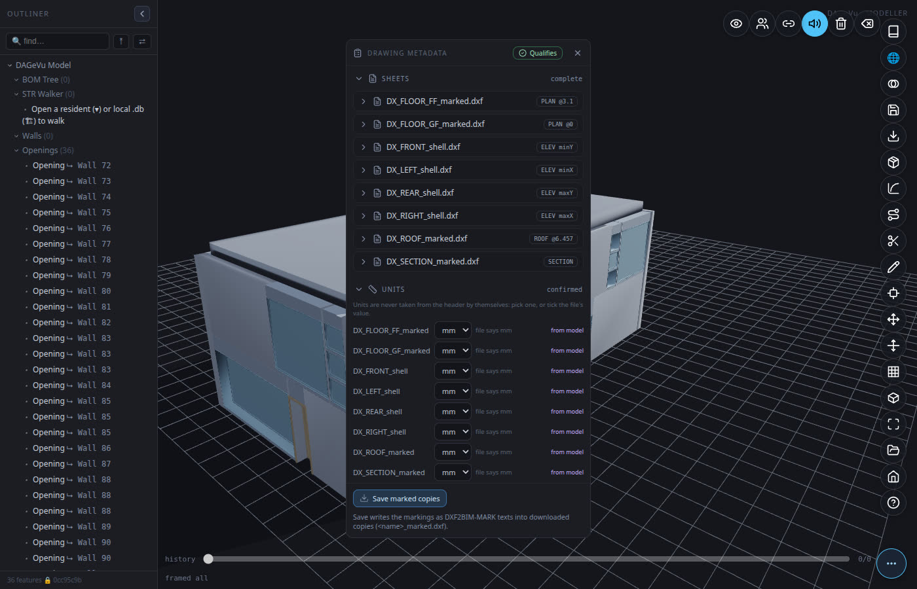Screen dimensions: 917x589
Task: Click the home view icon
Action: tap(893, 476)
